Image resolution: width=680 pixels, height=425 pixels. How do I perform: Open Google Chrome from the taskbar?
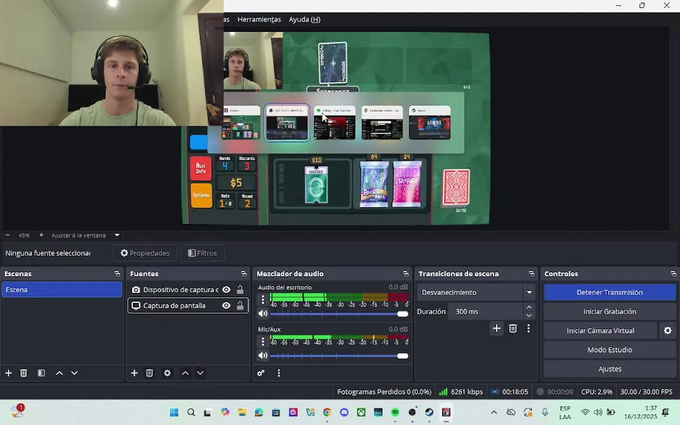pyautogui.click(x=328, y=412)
